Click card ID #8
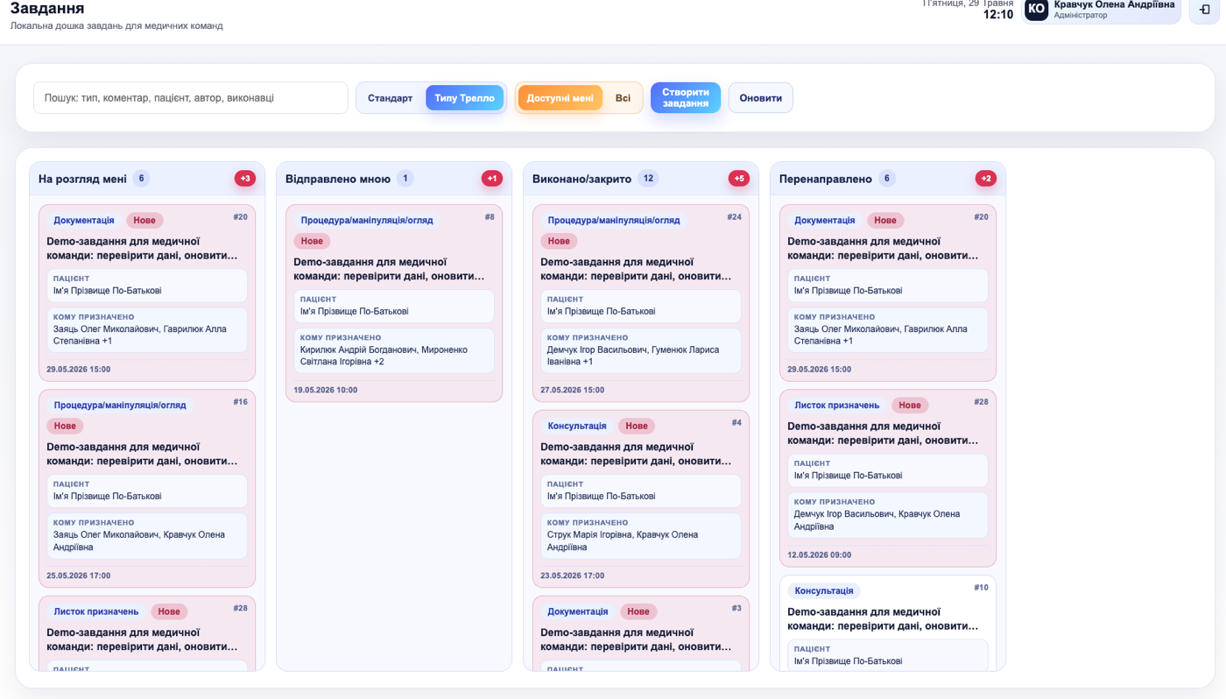 click(x=490, y=217)
